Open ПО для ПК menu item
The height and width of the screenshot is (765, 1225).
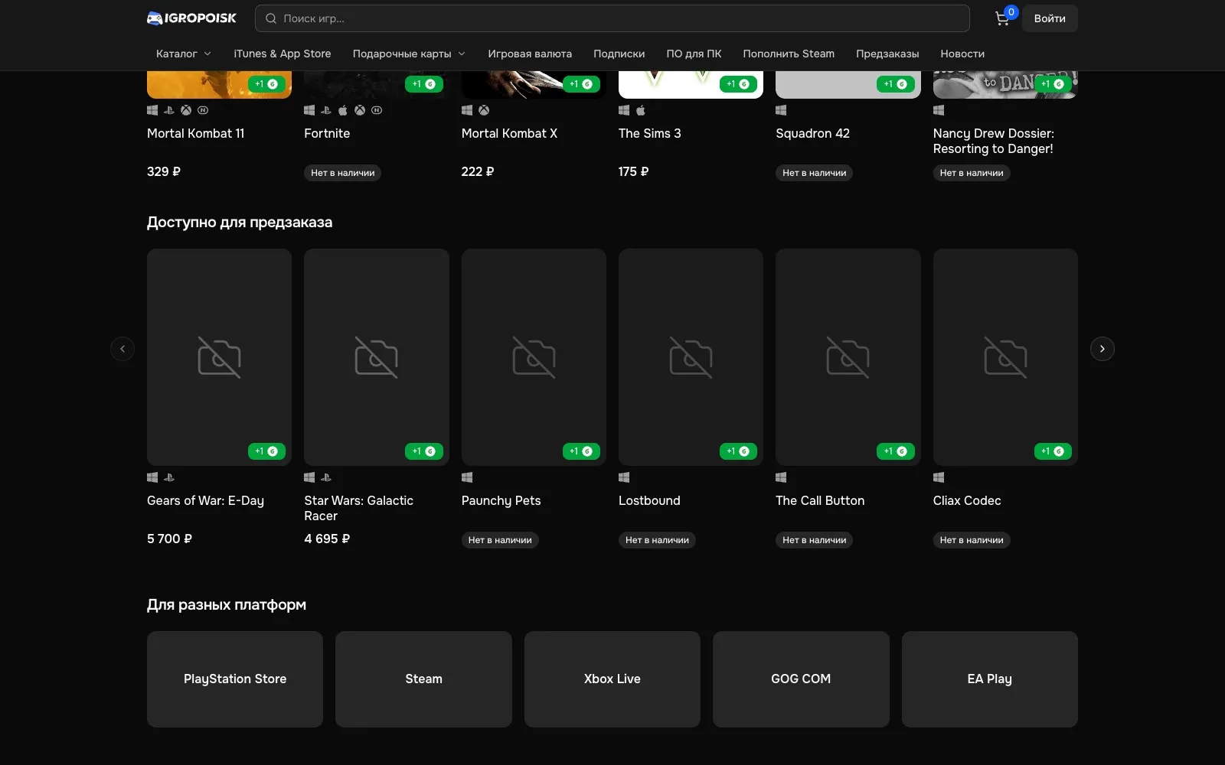point(694,54)
